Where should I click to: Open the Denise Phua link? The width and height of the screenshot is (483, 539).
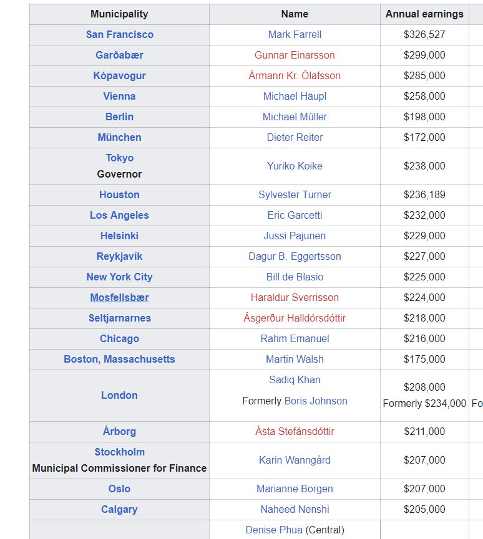pos(274,530)
